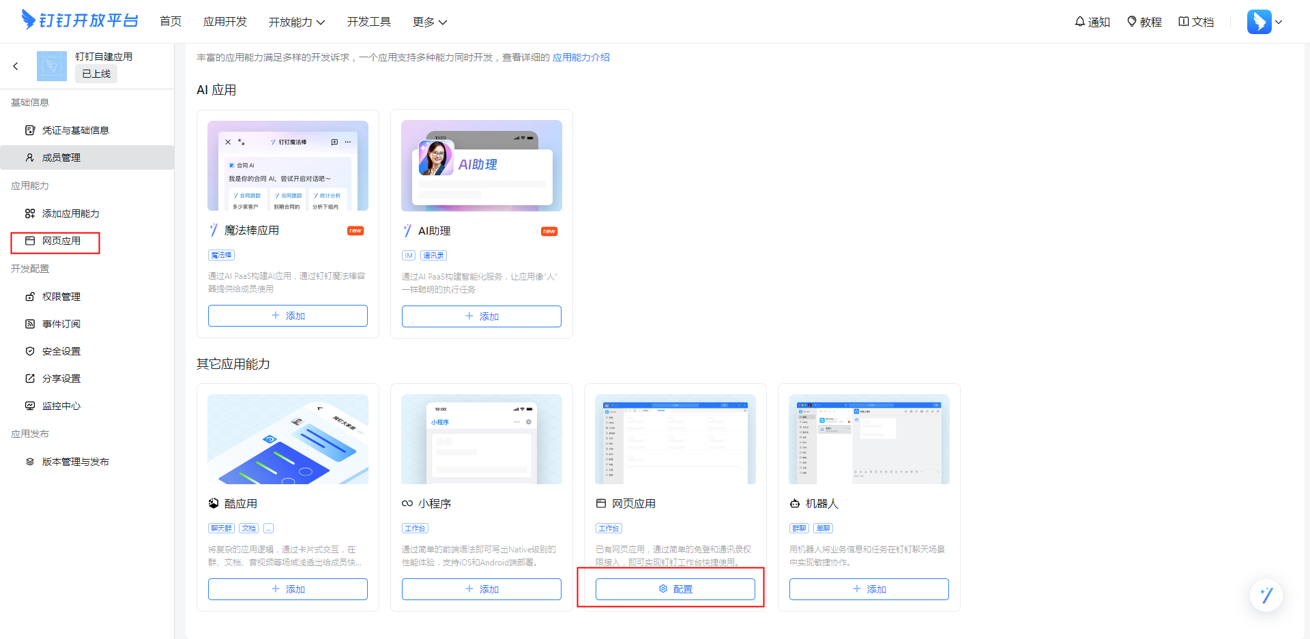Viewport: 1310px width, 639px height.
Task: Open 凭证与基础信息 in sidebar
Action: [x=87, y=130]
